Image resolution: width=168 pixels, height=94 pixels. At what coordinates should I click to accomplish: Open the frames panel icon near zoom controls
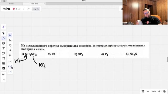point(143,91)
